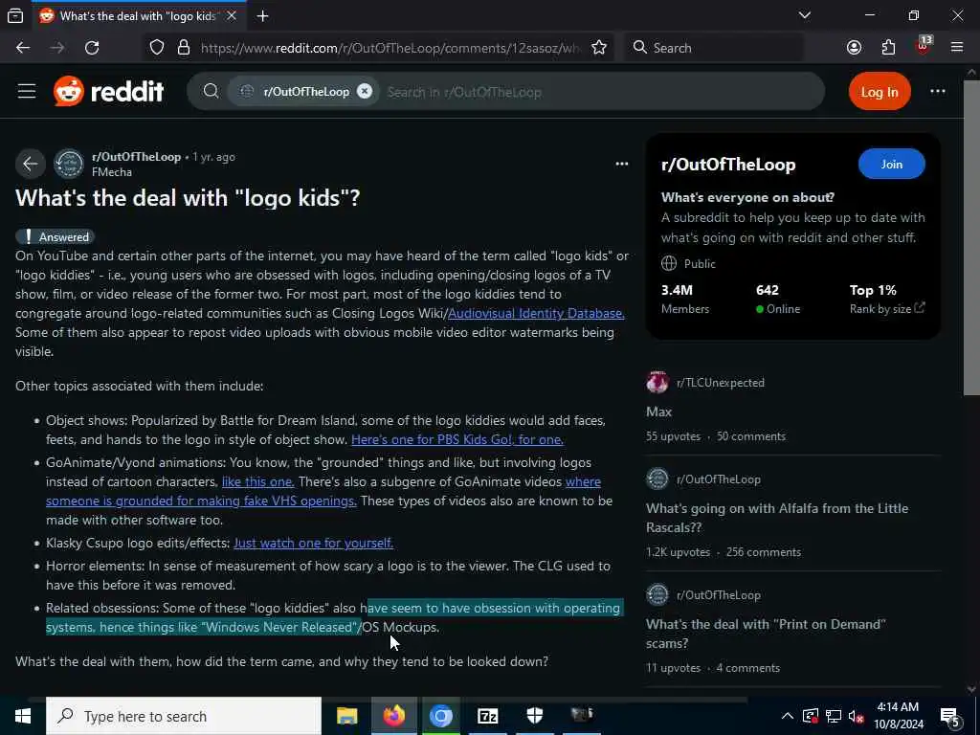Screen dimensions: 980x735
Task: Go to Reddit home via logo
Action: (109, 91)
